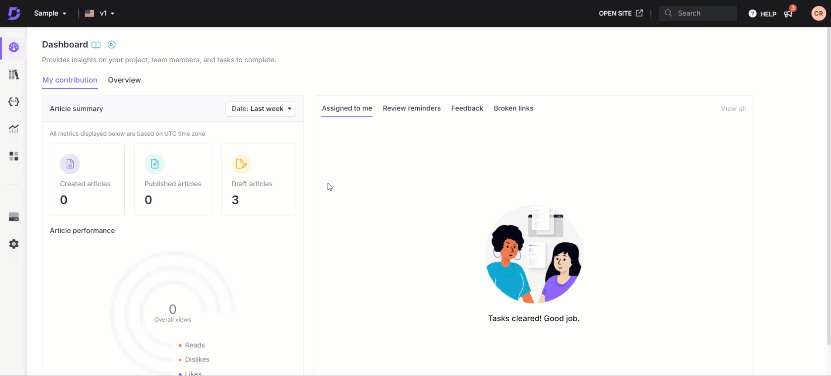Click the HELP button
The image size is (831, 376).
763,14
